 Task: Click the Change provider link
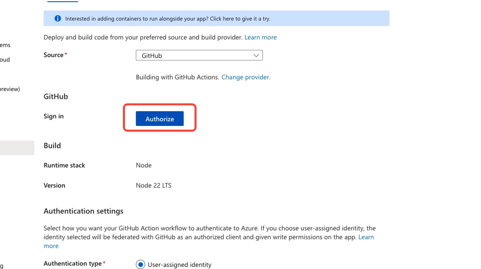point(246,77)
